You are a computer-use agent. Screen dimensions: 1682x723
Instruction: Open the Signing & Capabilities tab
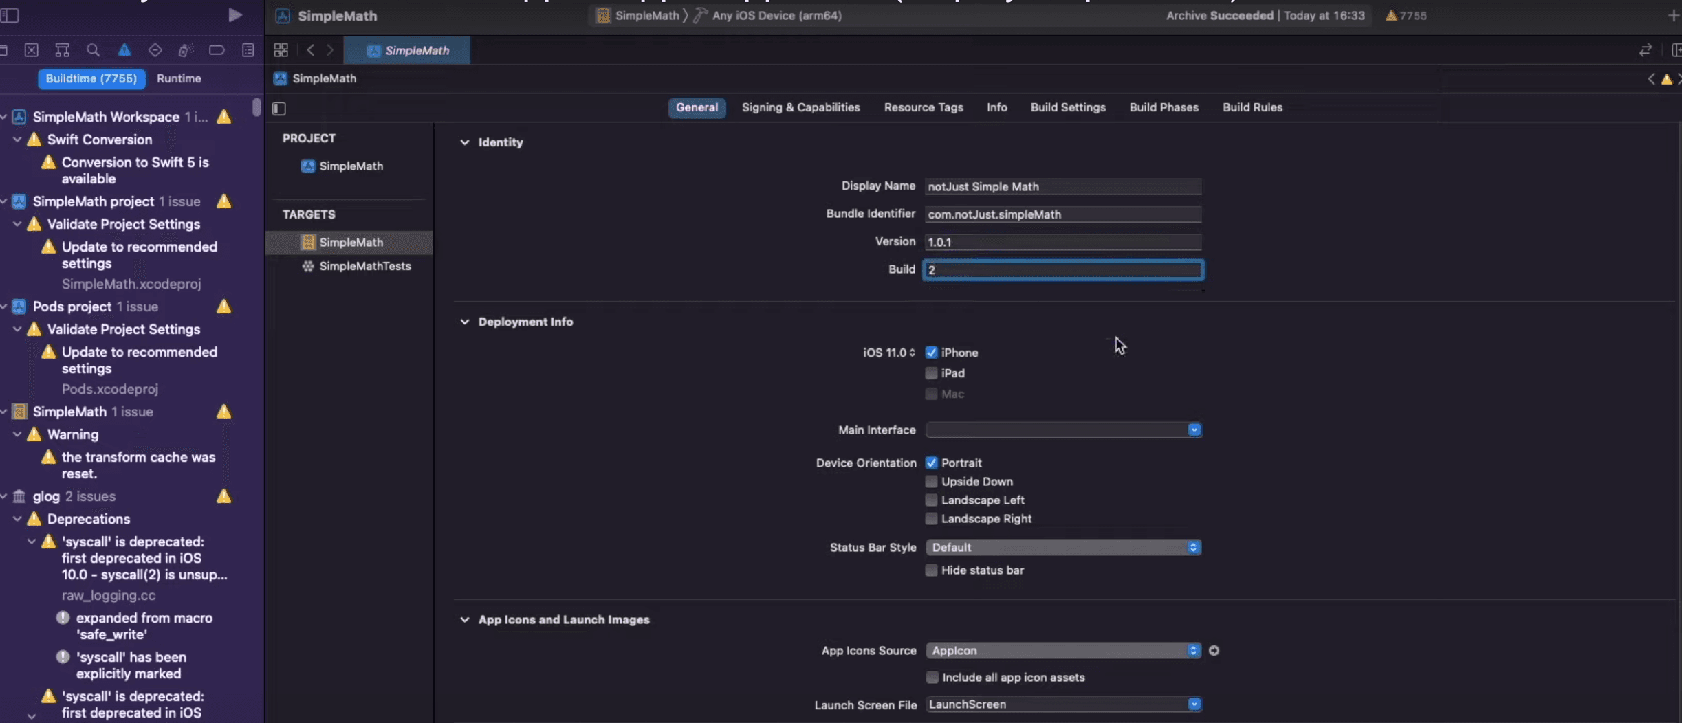pos(800,108)
